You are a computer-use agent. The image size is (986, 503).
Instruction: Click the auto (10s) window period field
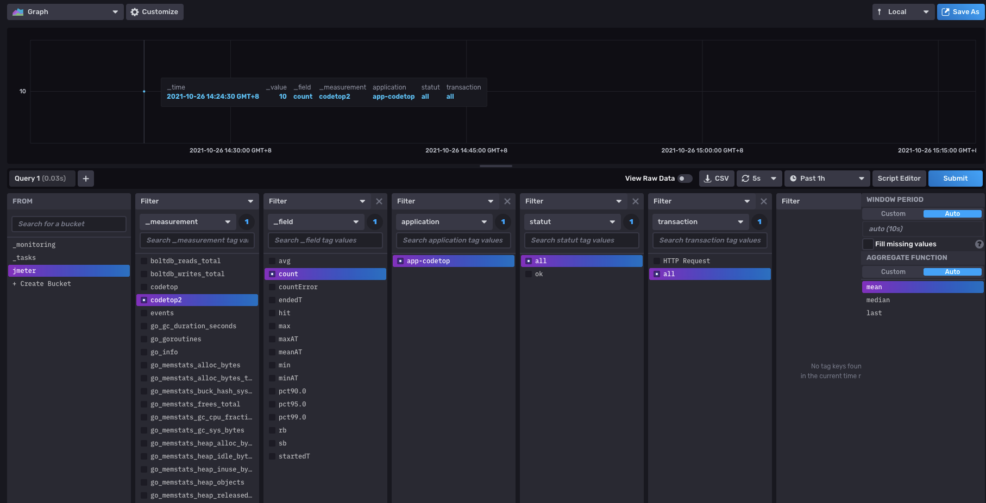[922, 229]
